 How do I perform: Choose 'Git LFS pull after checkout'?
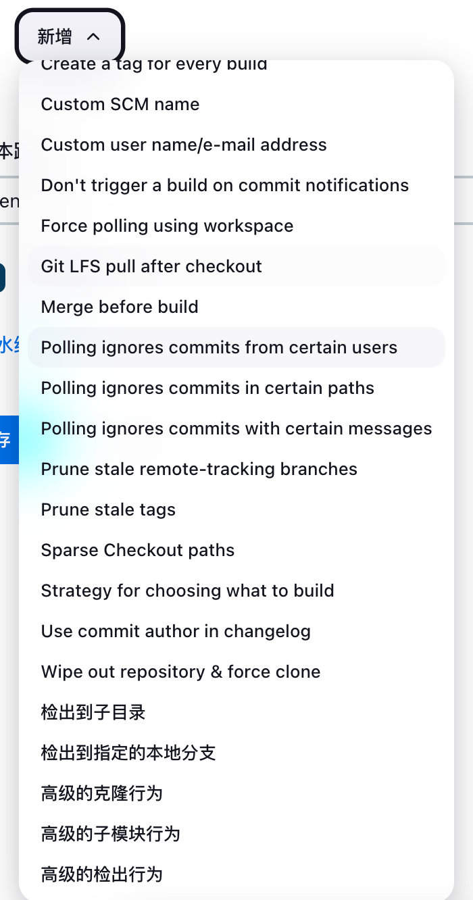(151, 266)
